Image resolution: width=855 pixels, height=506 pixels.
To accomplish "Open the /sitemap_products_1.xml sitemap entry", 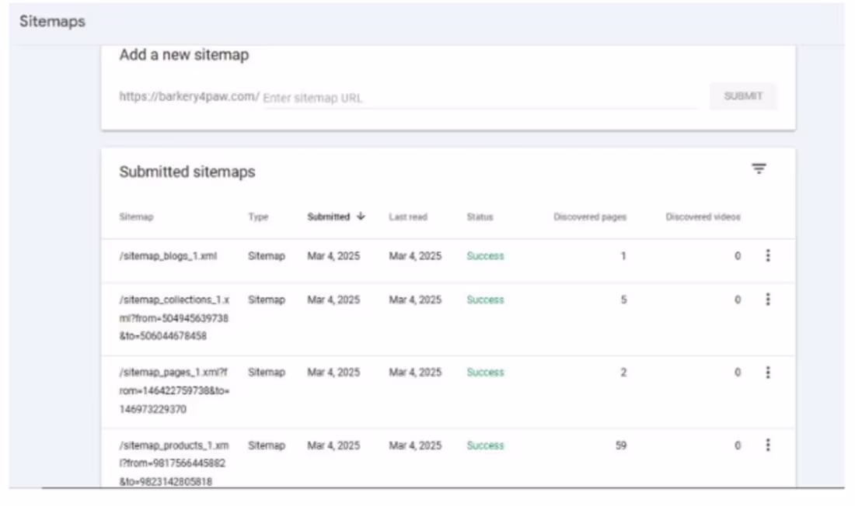I will click(174, 463).
